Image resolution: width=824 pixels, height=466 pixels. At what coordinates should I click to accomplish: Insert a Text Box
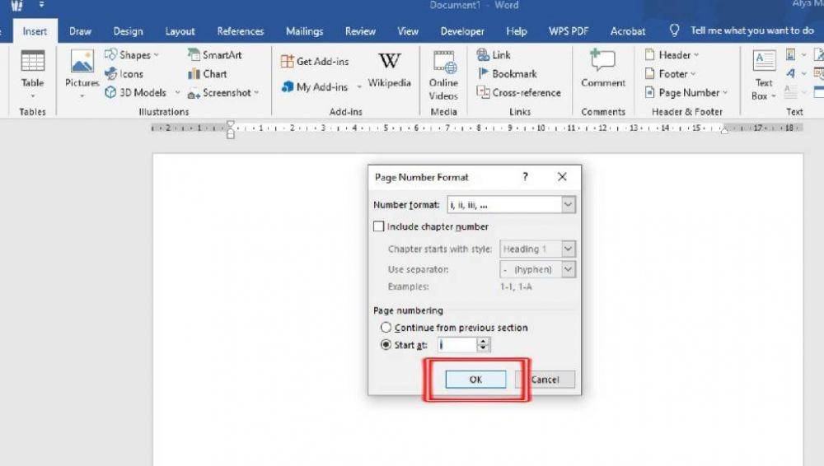coord(764,75)
